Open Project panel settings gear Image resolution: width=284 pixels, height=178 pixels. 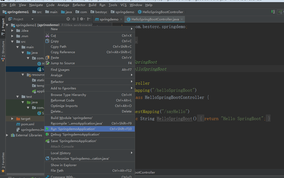tap(82, 19)
